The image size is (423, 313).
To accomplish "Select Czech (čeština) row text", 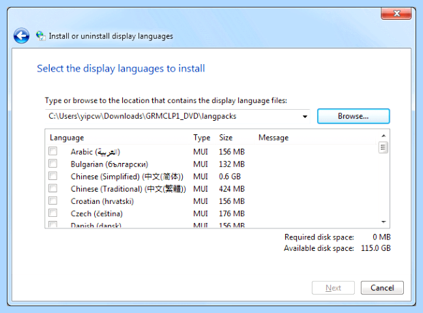I will 97,213.
